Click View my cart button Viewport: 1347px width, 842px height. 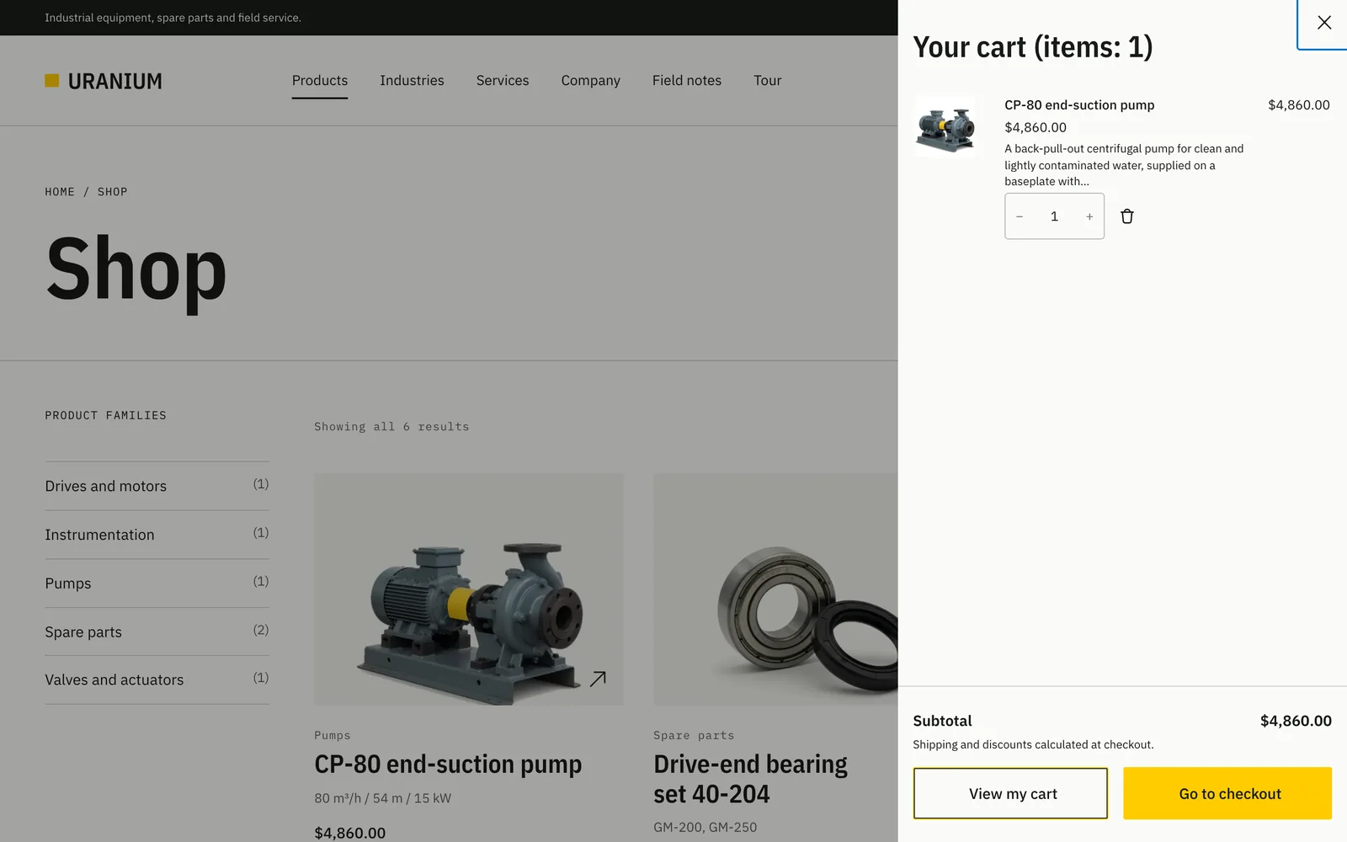click(x=1010, y=793)
